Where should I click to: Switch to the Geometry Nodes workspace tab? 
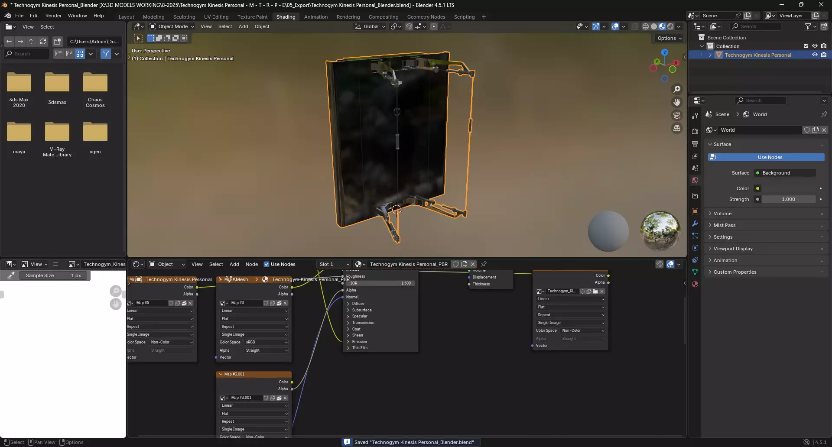pyautogui.click(x=426, y=17)
